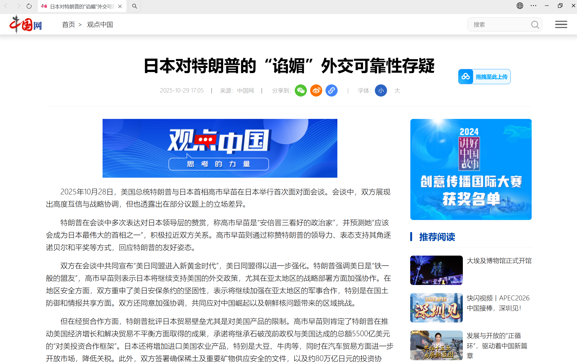Copy the article link via share icon
The image size is (577, 364).
[331, 91]
